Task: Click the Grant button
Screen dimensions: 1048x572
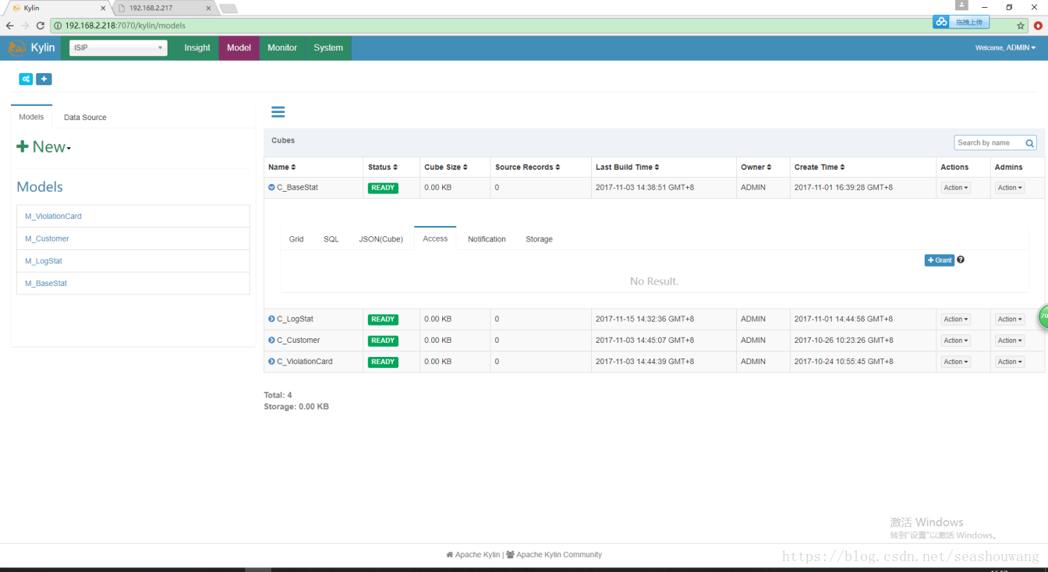Action: pyautogui.click(x=940, y=260)
